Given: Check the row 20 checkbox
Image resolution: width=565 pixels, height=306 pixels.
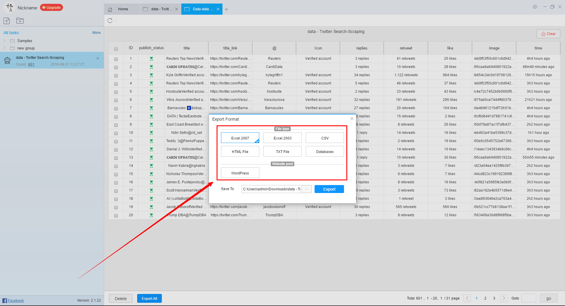Looking at the screenshot, I should click(x=116, y=216).
